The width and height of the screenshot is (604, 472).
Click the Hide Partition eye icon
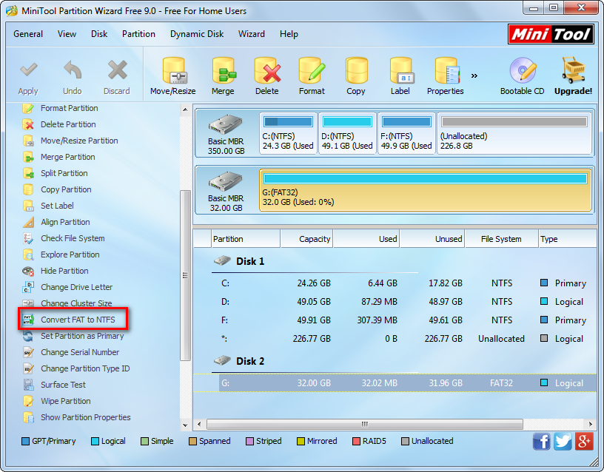click(x=28, y=272)
